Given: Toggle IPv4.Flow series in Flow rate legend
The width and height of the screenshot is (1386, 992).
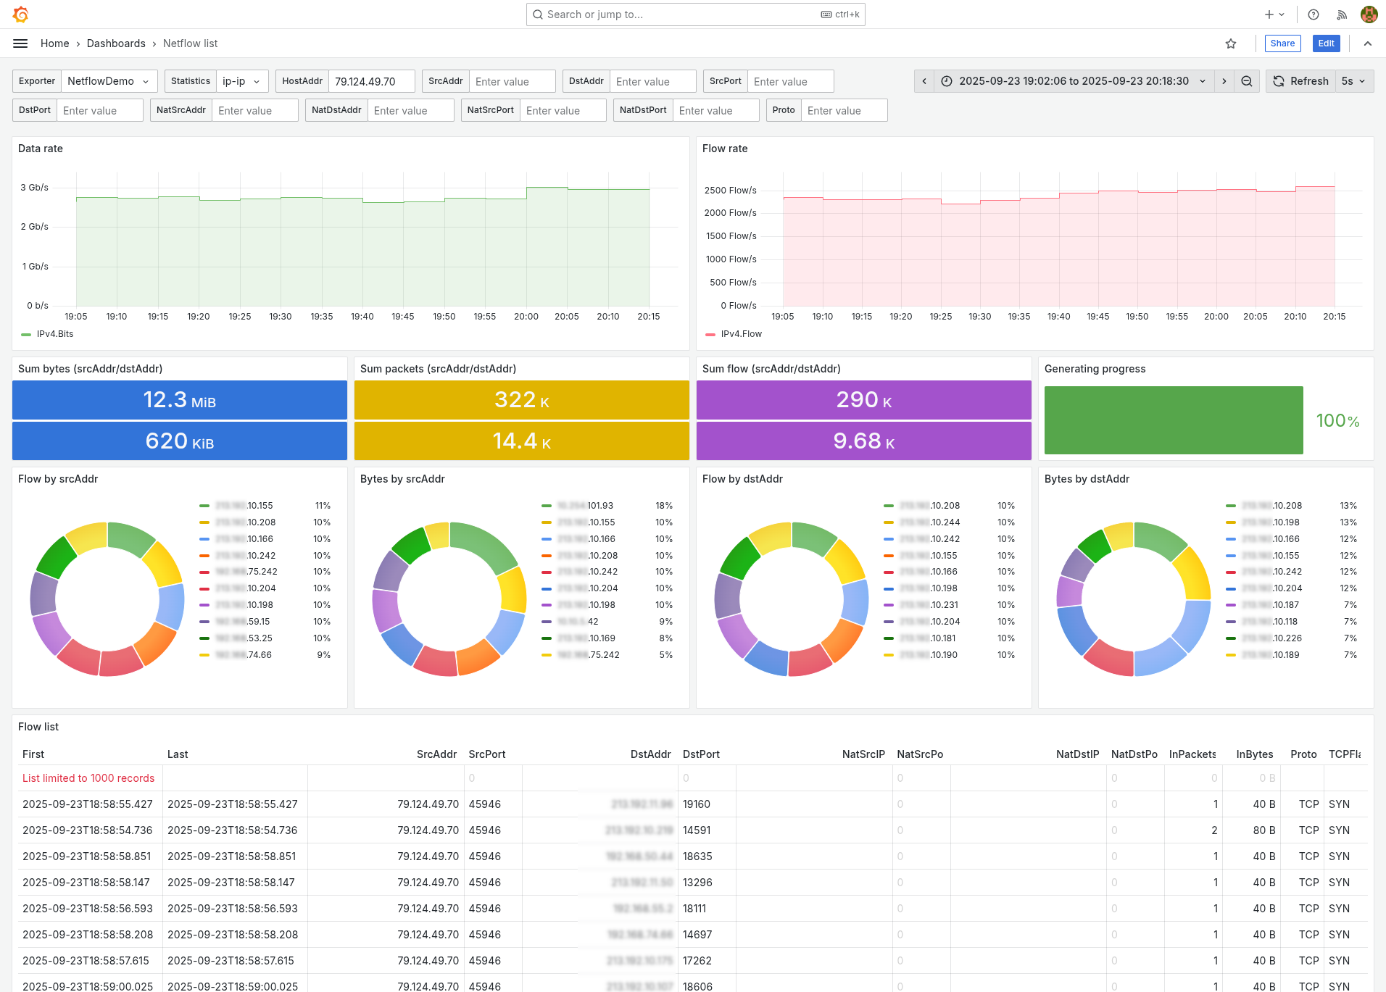Looking at the screenshot, I should click(x=742, y=334).
